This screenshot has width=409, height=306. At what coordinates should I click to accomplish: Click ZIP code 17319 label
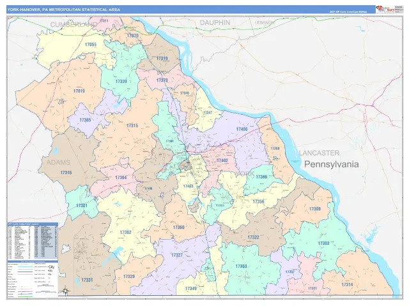pos(162,58)
